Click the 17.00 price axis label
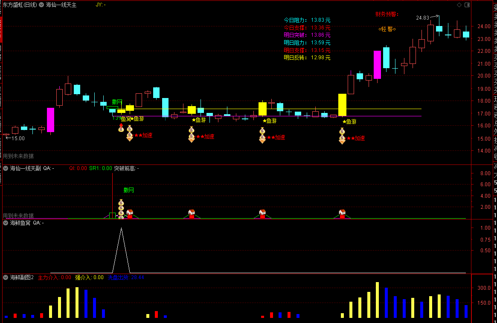This screenshot has width=497, height=323. (484, 113)
